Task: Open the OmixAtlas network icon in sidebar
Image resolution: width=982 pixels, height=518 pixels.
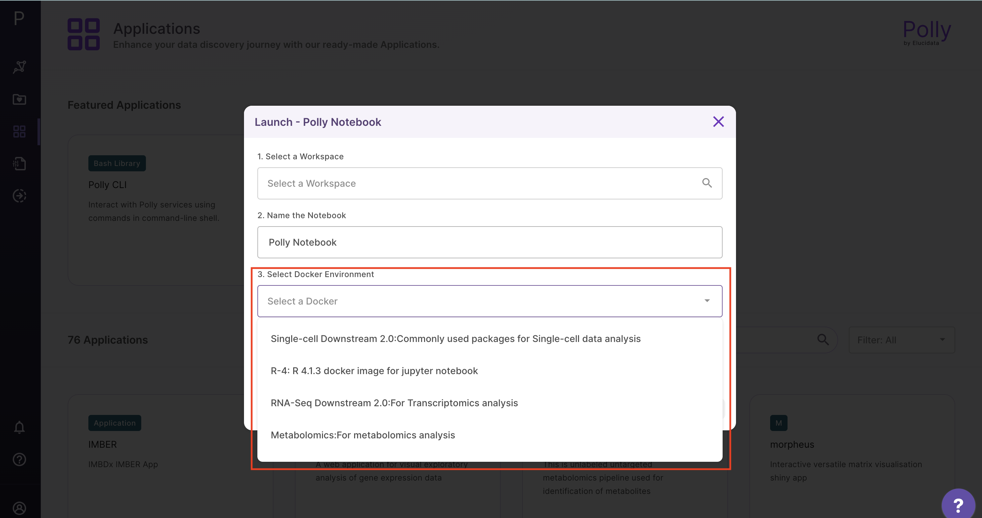Action: click(x=19, y=67)
